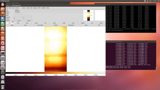160x90 pixels.
Task: Open the ds9 Help menu
Action: coord(48,8)
